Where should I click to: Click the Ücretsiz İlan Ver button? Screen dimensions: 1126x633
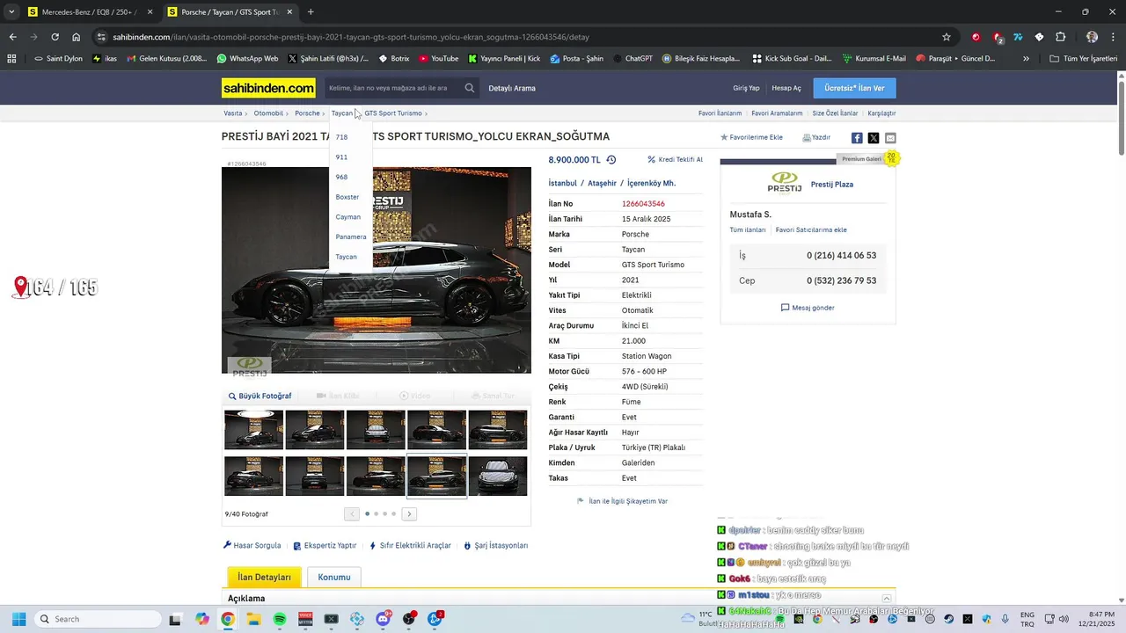(854, 88)
